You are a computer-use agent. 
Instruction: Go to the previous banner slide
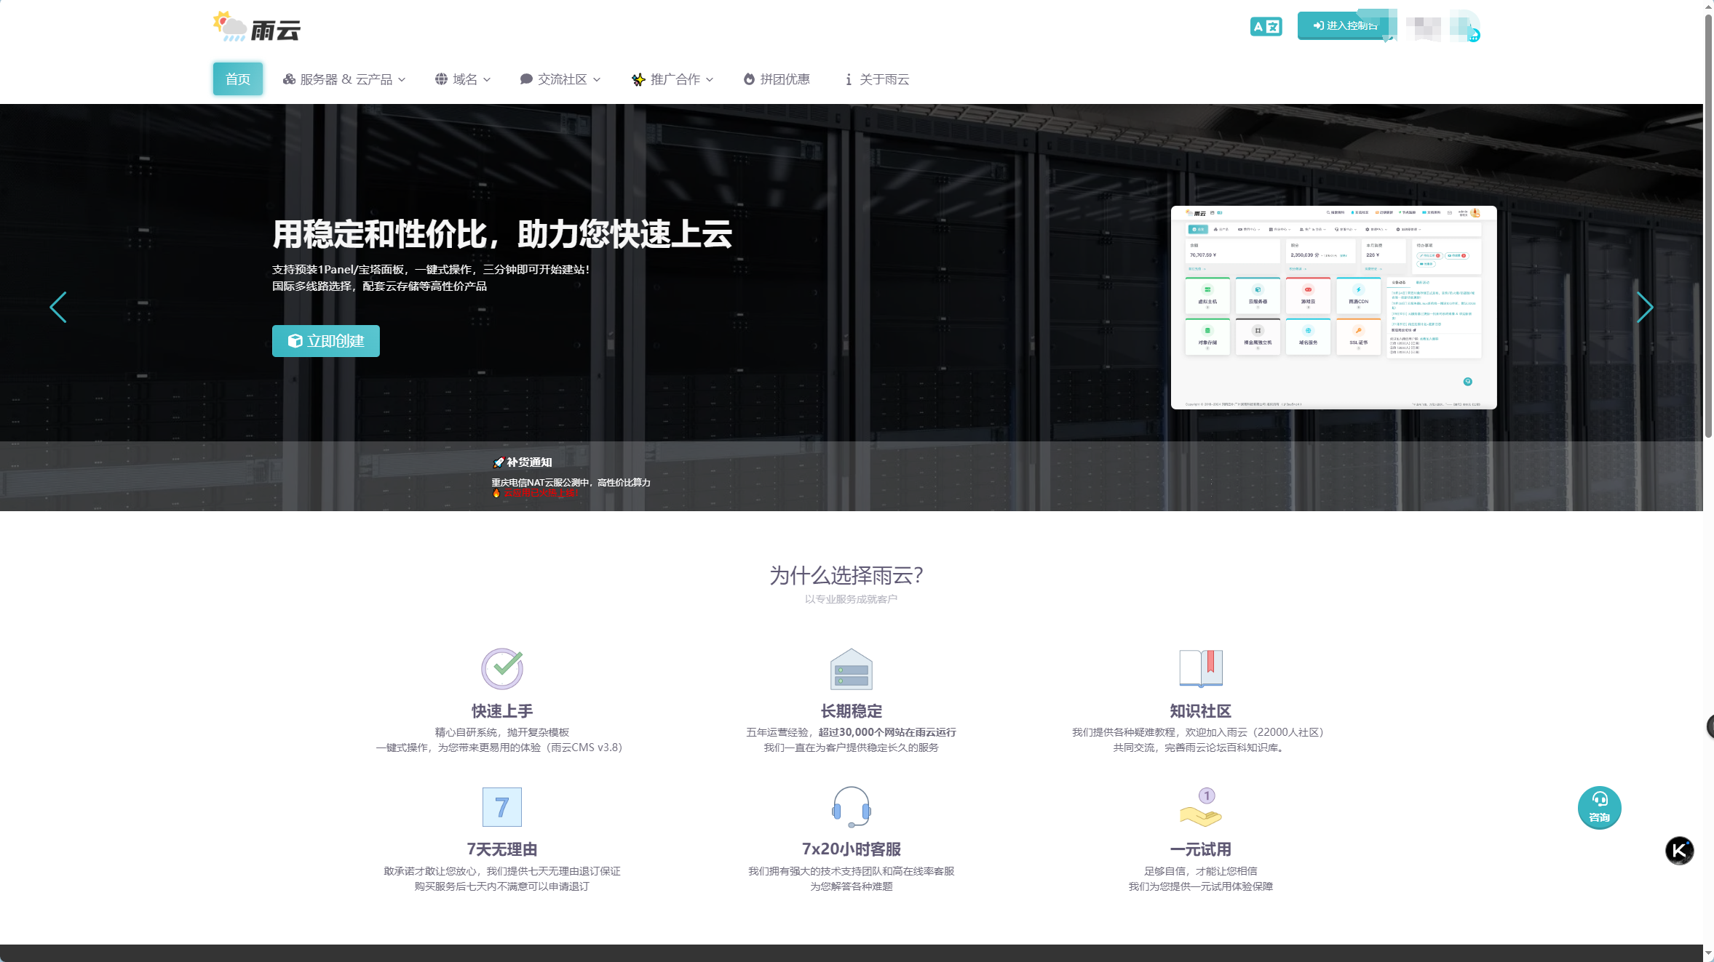pyautogui.click(x=58, y=308)
